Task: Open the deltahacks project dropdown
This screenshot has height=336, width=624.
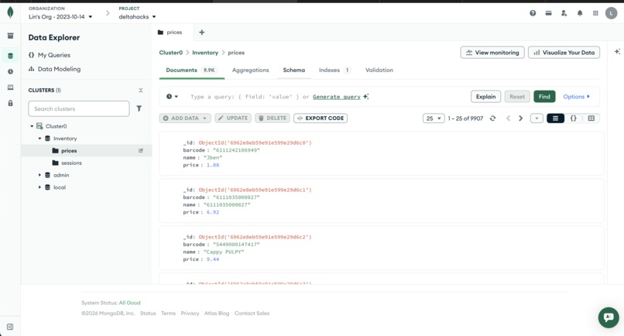Action: tap(137, 17)
